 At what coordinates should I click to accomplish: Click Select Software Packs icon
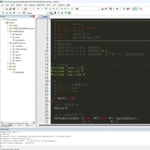66,13
